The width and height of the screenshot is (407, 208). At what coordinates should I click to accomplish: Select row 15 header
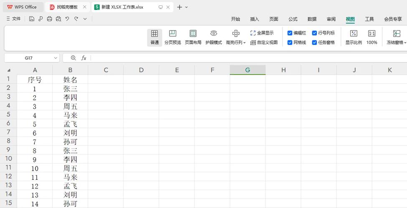(x=9, y=203)
